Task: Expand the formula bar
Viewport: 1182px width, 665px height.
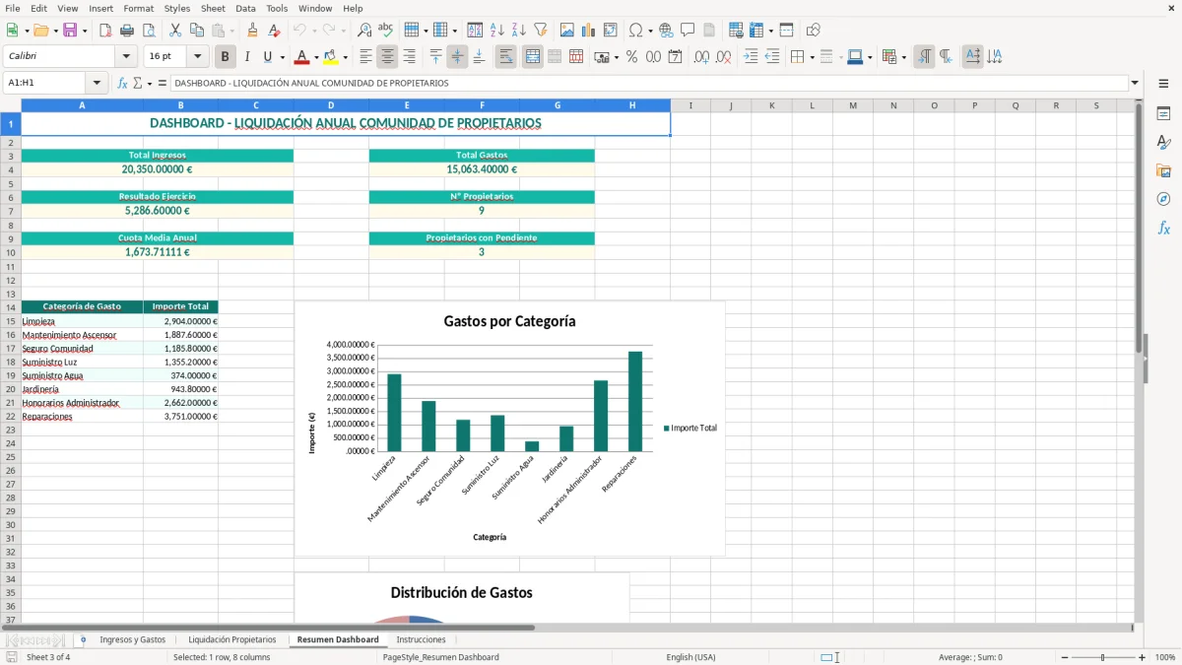Action: 1135,83
